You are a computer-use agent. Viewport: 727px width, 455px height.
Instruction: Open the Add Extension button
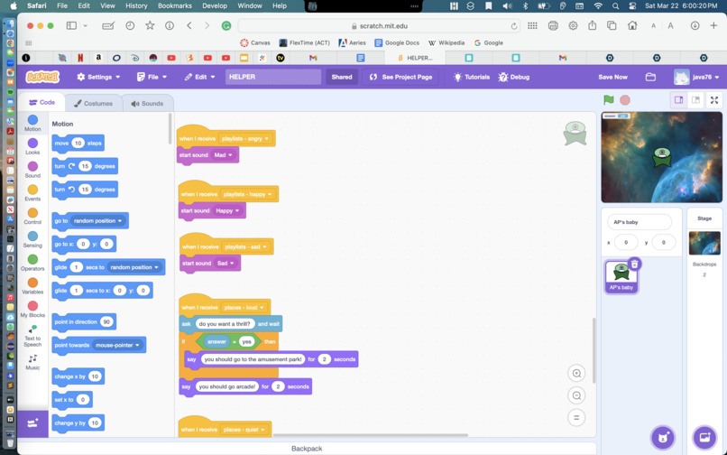pos(32,423)
